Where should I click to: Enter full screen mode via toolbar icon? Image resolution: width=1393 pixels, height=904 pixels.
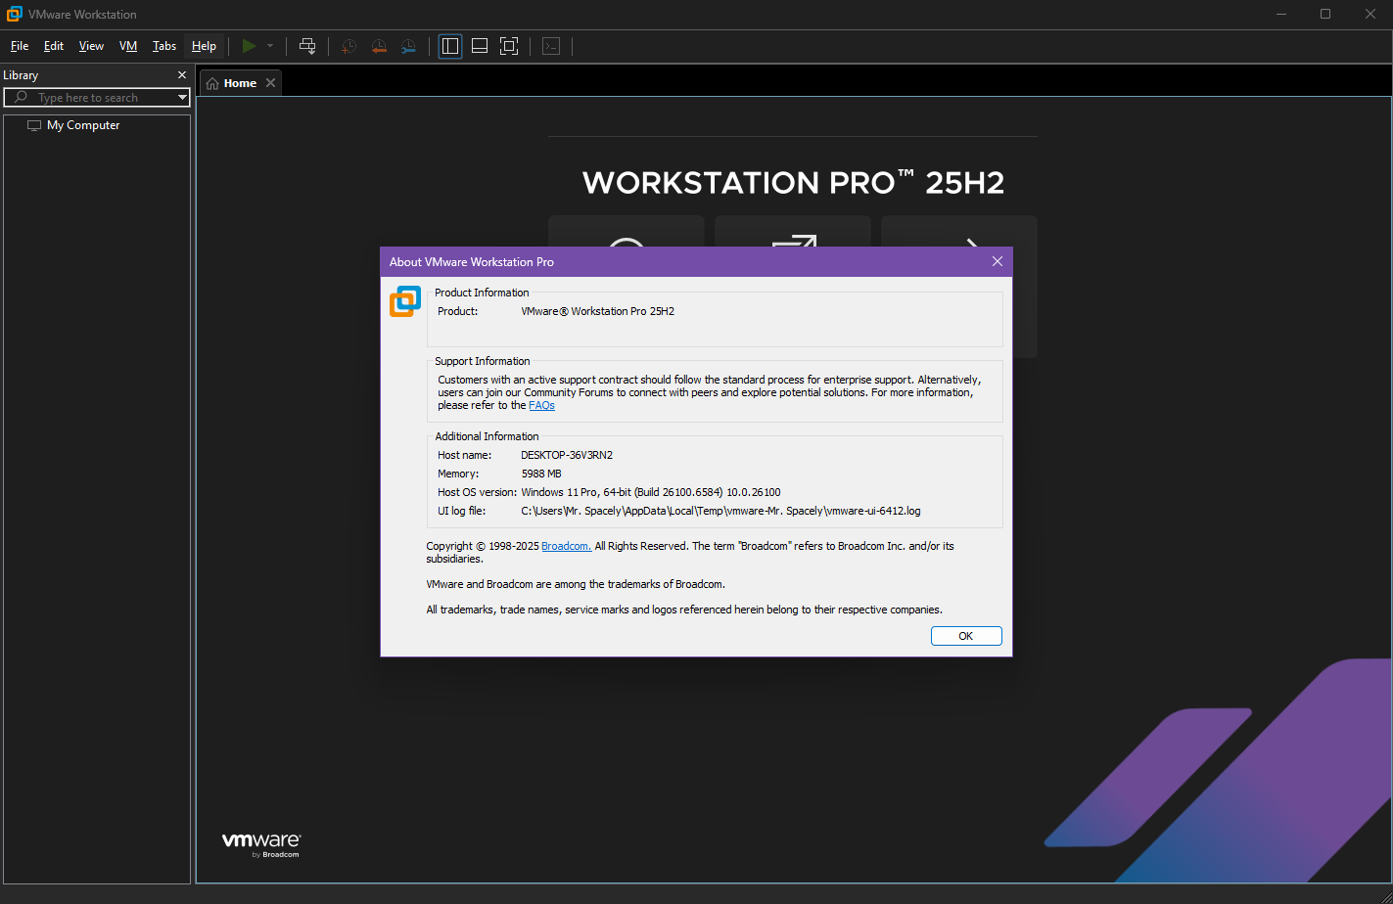[509, 46]
